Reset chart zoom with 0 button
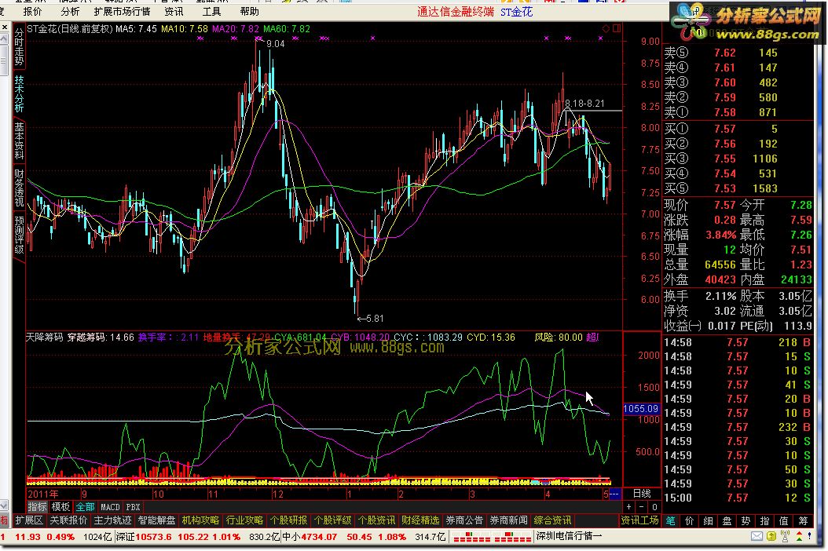828x551 pixels. 654,507
